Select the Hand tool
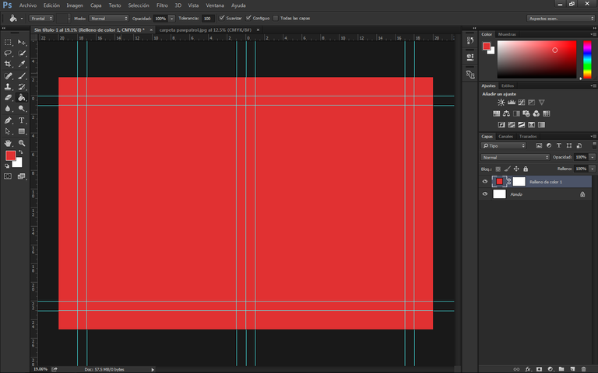This screenshot has width=598, height=373. click(8, 144)
